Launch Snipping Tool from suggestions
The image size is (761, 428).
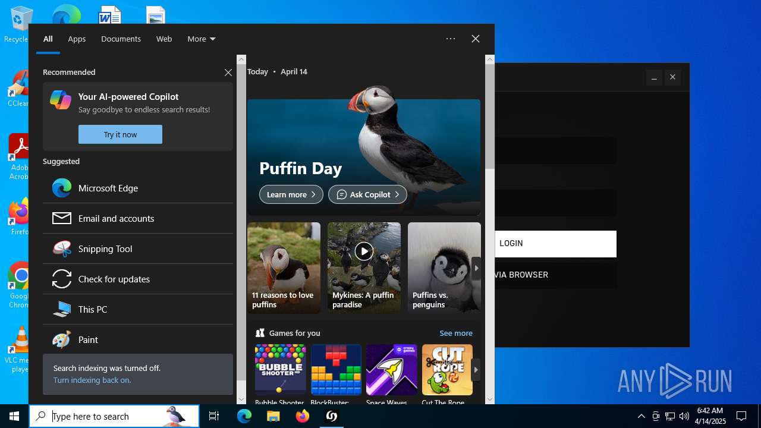[138, 248]
